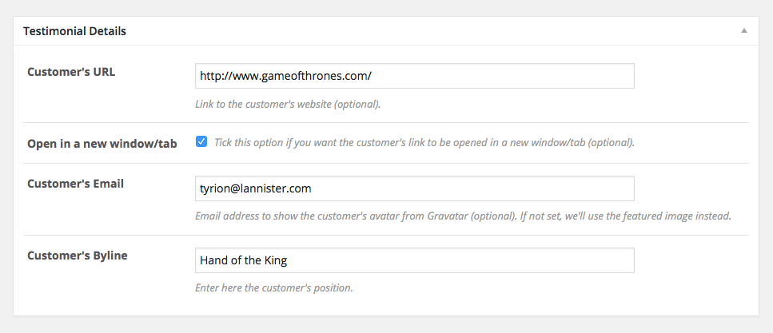Click the Customer's Byline label
This screenshot has height=333, width=773.
point(78,256)
